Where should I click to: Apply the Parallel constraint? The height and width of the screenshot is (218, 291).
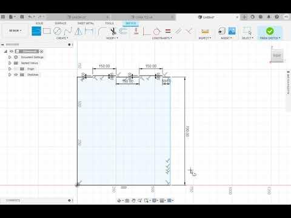(178, 31)
